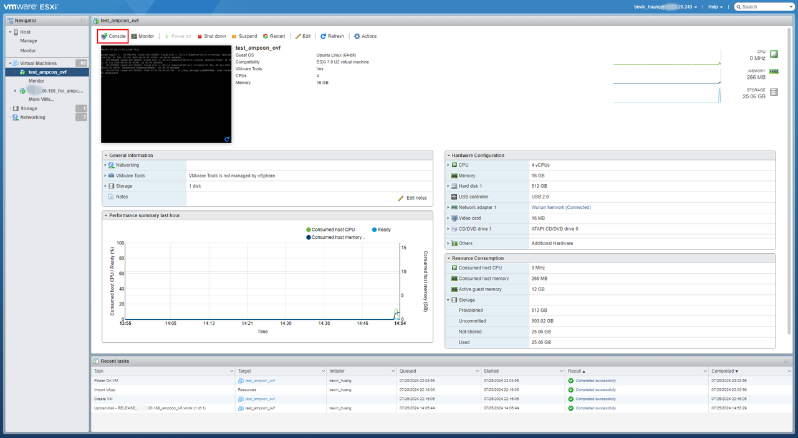Refresh the VM summary page
Viewport: 798px width, 438px height.
point(332,36)
